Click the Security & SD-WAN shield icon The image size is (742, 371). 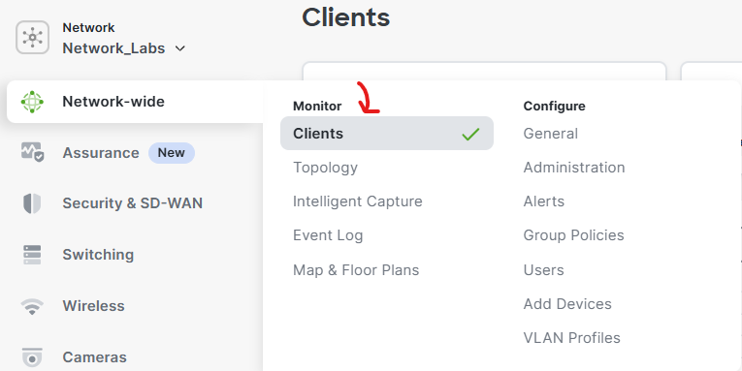click(x=32, y=203)
